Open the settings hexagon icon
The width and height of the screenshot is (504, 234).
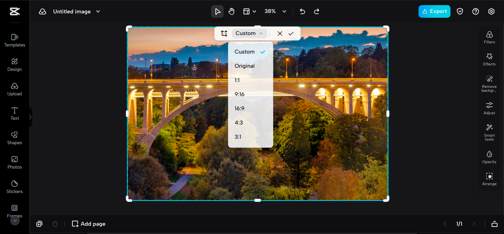(x=491, y=11)
